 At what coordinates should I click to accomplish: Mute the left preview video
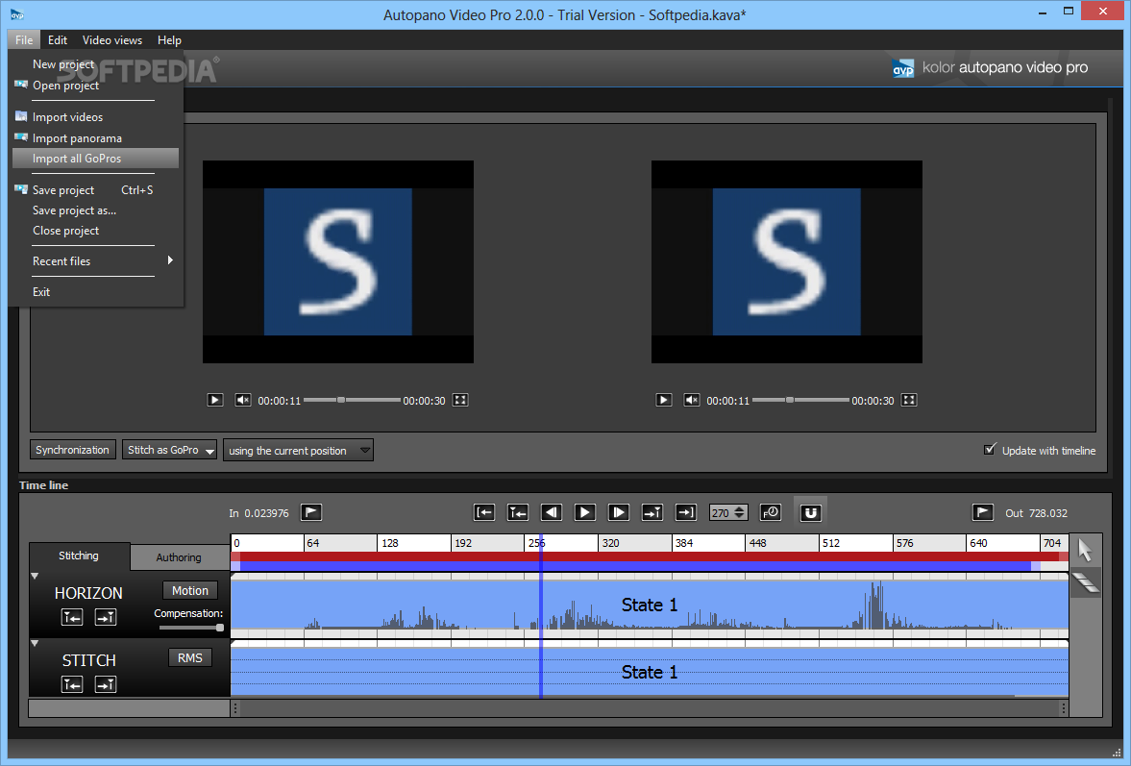[x=243, y=400]
